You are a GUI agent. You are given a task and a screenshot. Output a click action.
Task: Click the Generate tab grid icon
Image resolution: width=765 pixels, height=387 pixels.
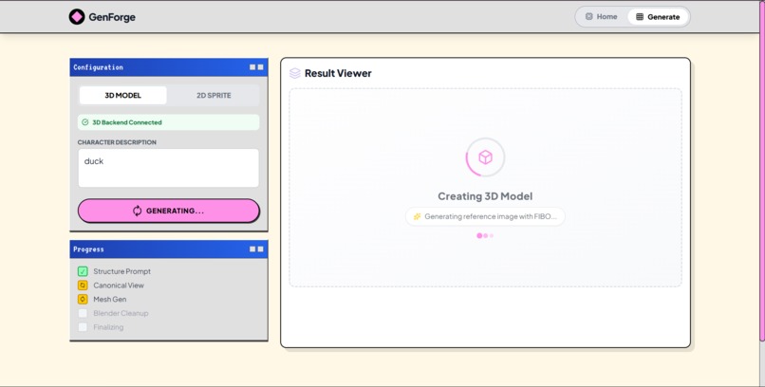coord(640,16)
